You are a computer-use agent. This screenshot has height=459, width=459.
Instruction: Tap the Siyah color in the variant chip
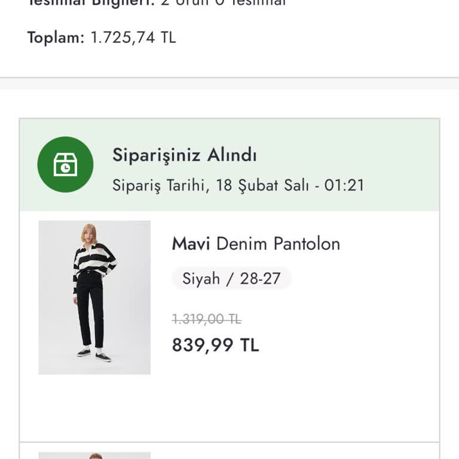point(201,279)
